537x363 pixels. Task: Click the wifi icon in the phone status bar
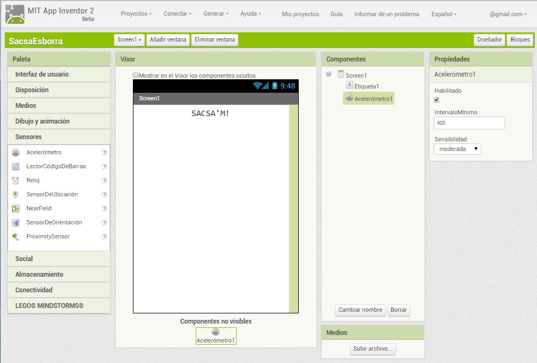tap(257, 85)
